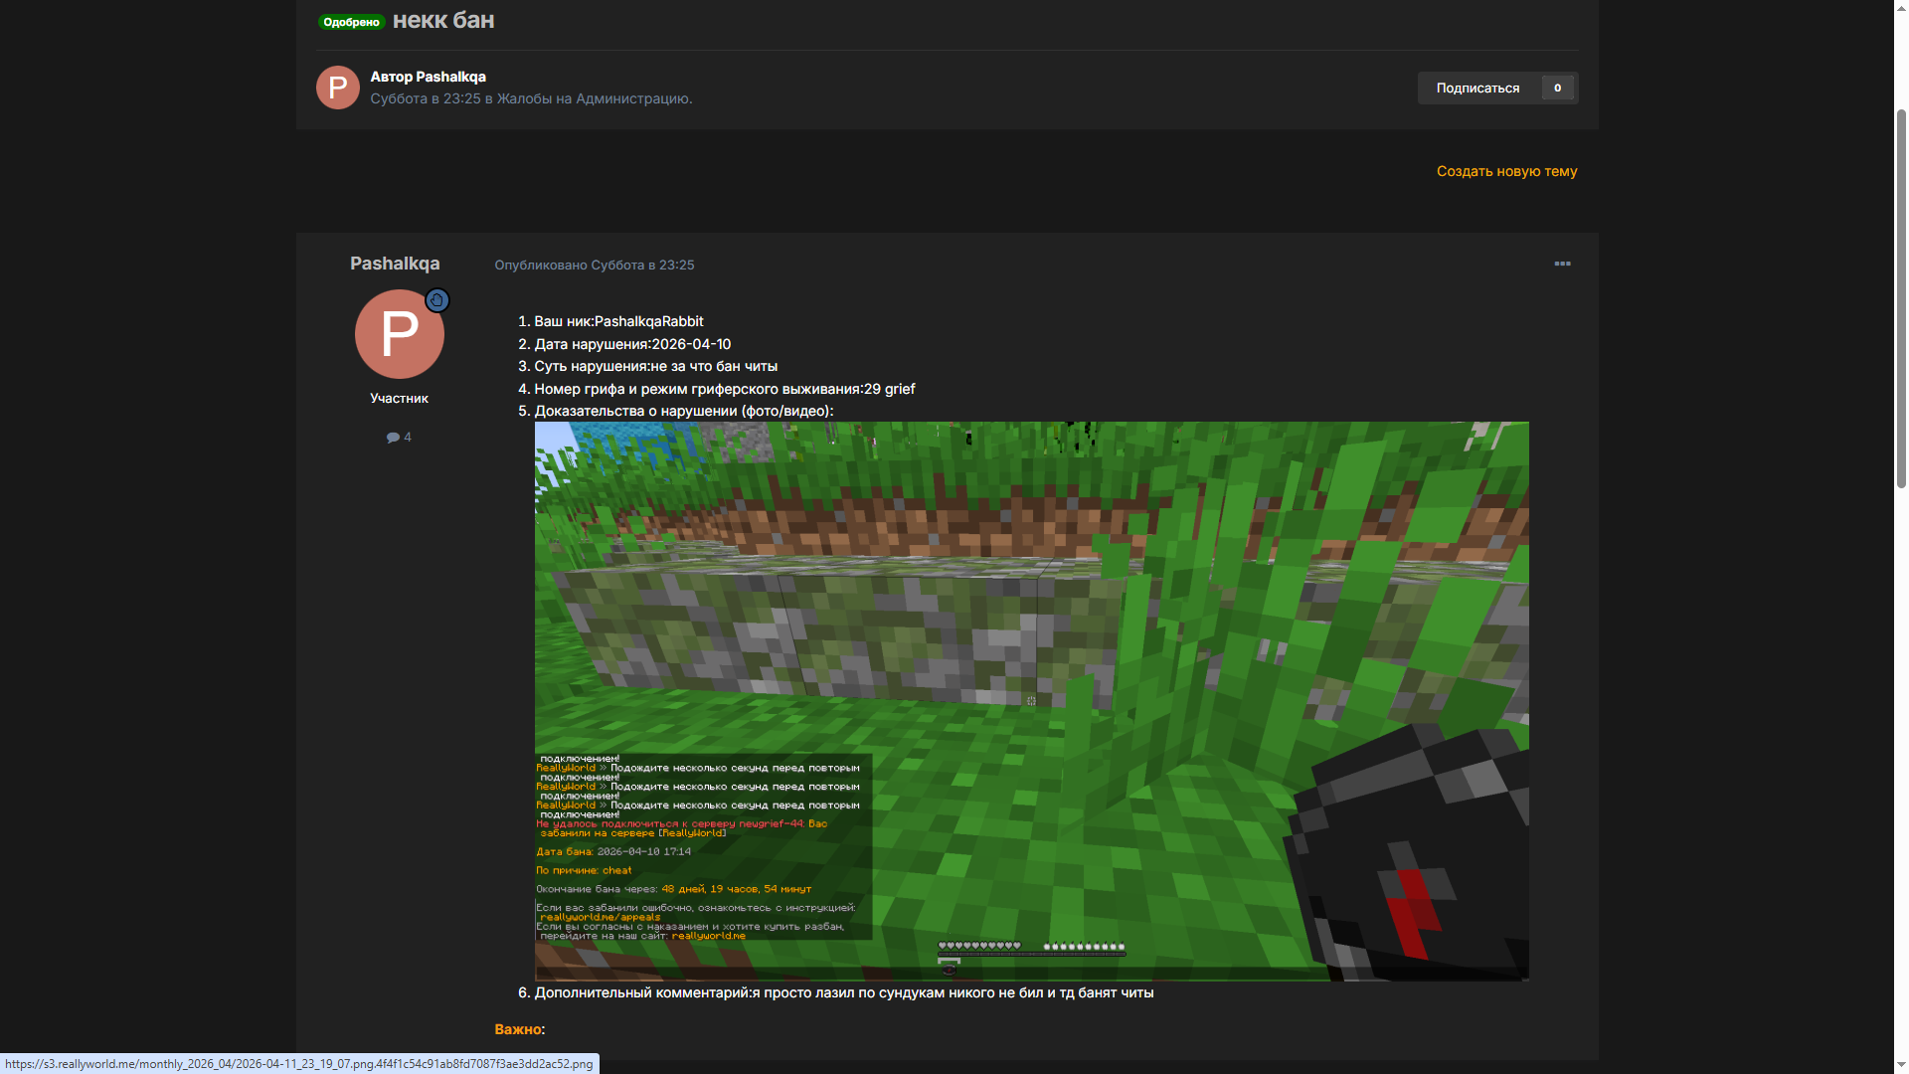Open Создать новую тему link
This screenshot has height=1074, width=1909.
(1506, 171)
